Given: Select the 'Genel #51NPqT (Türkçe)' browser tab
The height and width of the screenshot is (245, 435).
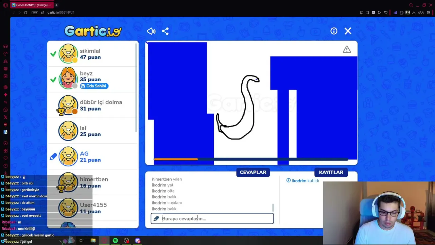Looking at the screenshot, I should (32, 5).
